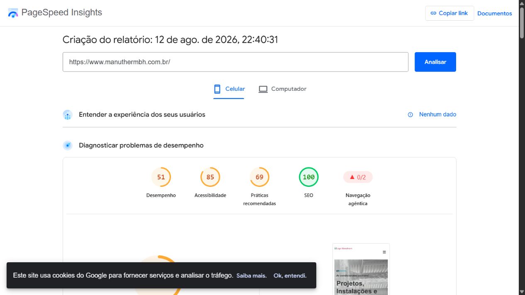The width and height of the screenshot is (525, 295).
Task: Focus the URL input field
Action: tap(235, 62)
